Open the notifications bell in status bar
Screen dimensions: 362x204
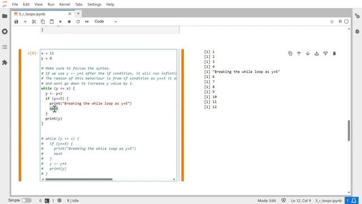click(x=354, y=200)
